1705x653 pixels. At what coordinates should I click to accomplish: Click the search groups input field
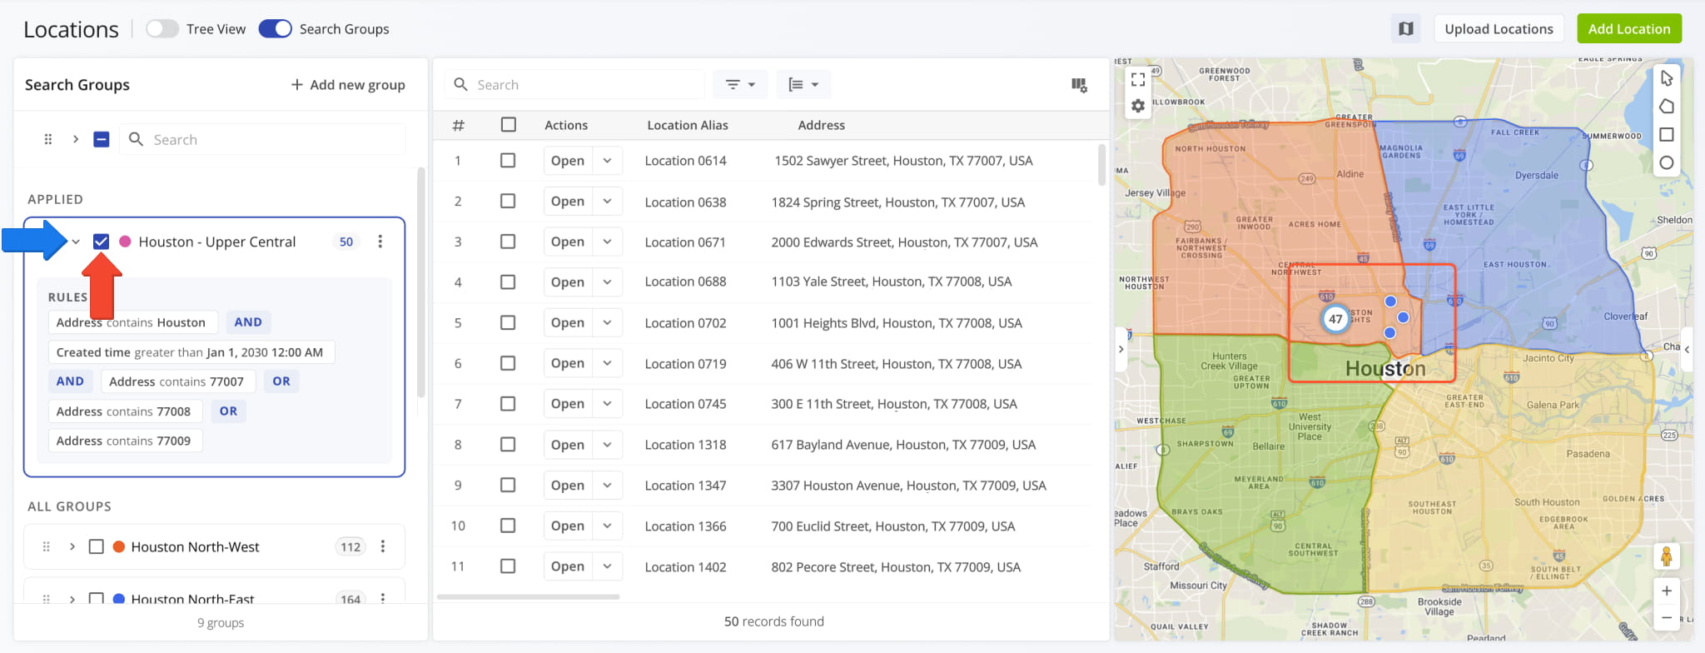pyautogui.click(x=262, y=139)
